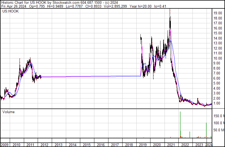The height and width of the screenshot is (147, 225).
Task: Click the 2015 label on time axis
Action: point(86,145)
